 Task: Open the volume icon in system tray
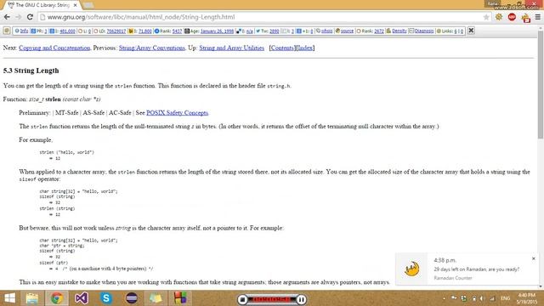[x=482, y=298]
